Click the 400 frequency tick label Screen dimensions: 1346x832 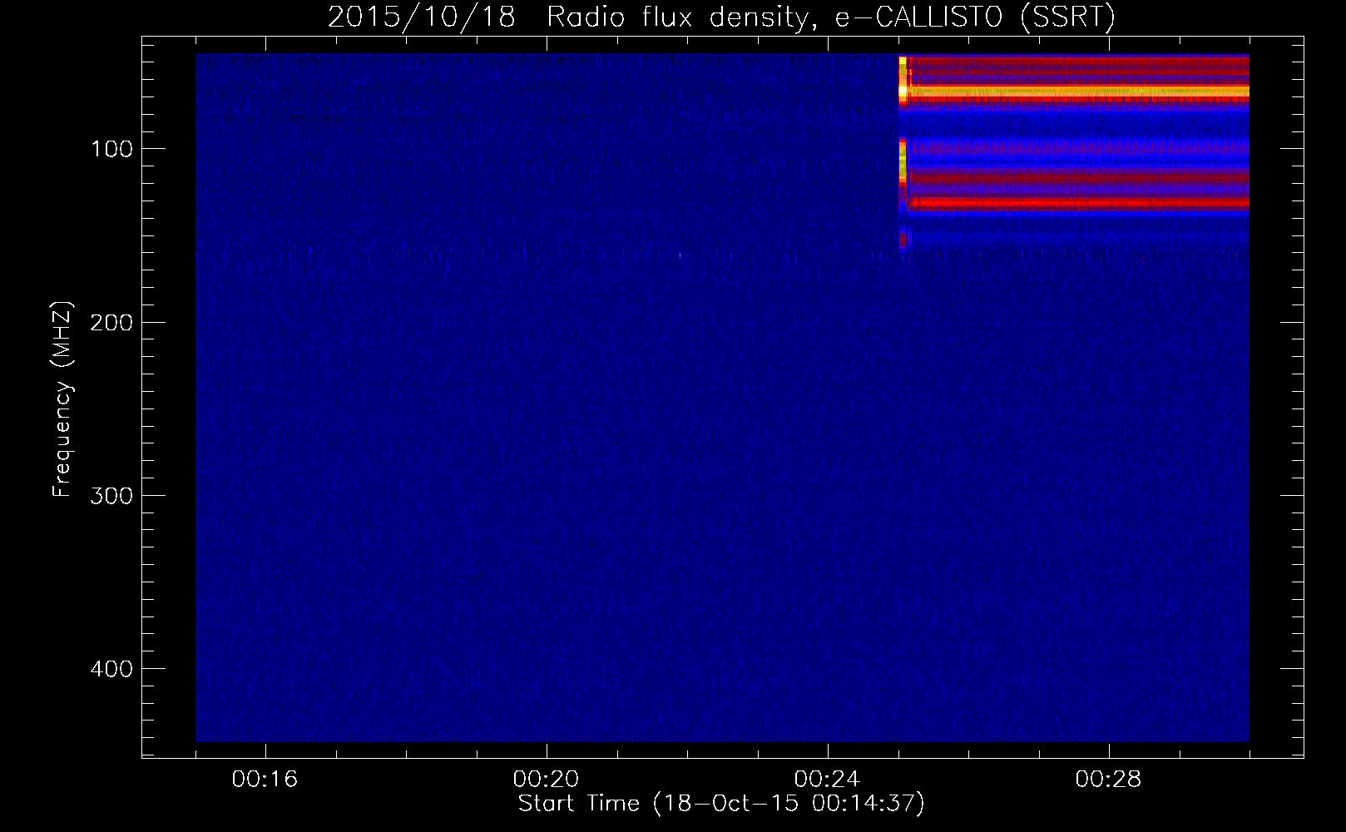pyautogui.click(x=111, y=669)
